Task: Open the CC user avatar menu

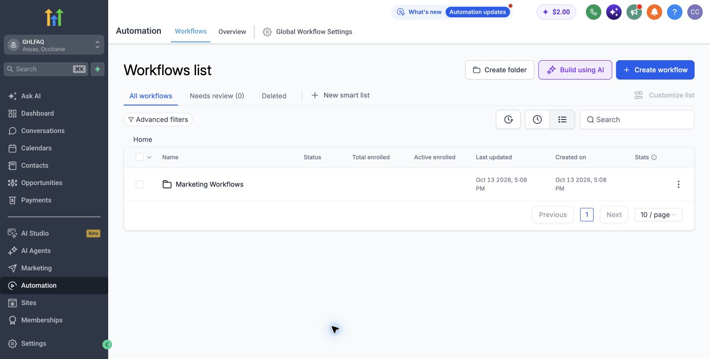Action: (x=695, y=12)
